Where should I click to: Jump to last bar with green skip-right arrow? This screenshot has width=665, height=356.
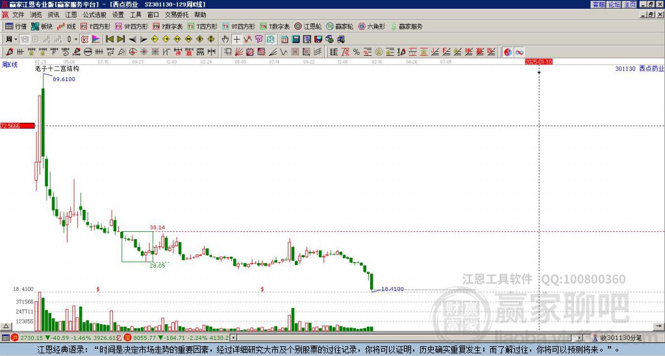tap(121, 39)
